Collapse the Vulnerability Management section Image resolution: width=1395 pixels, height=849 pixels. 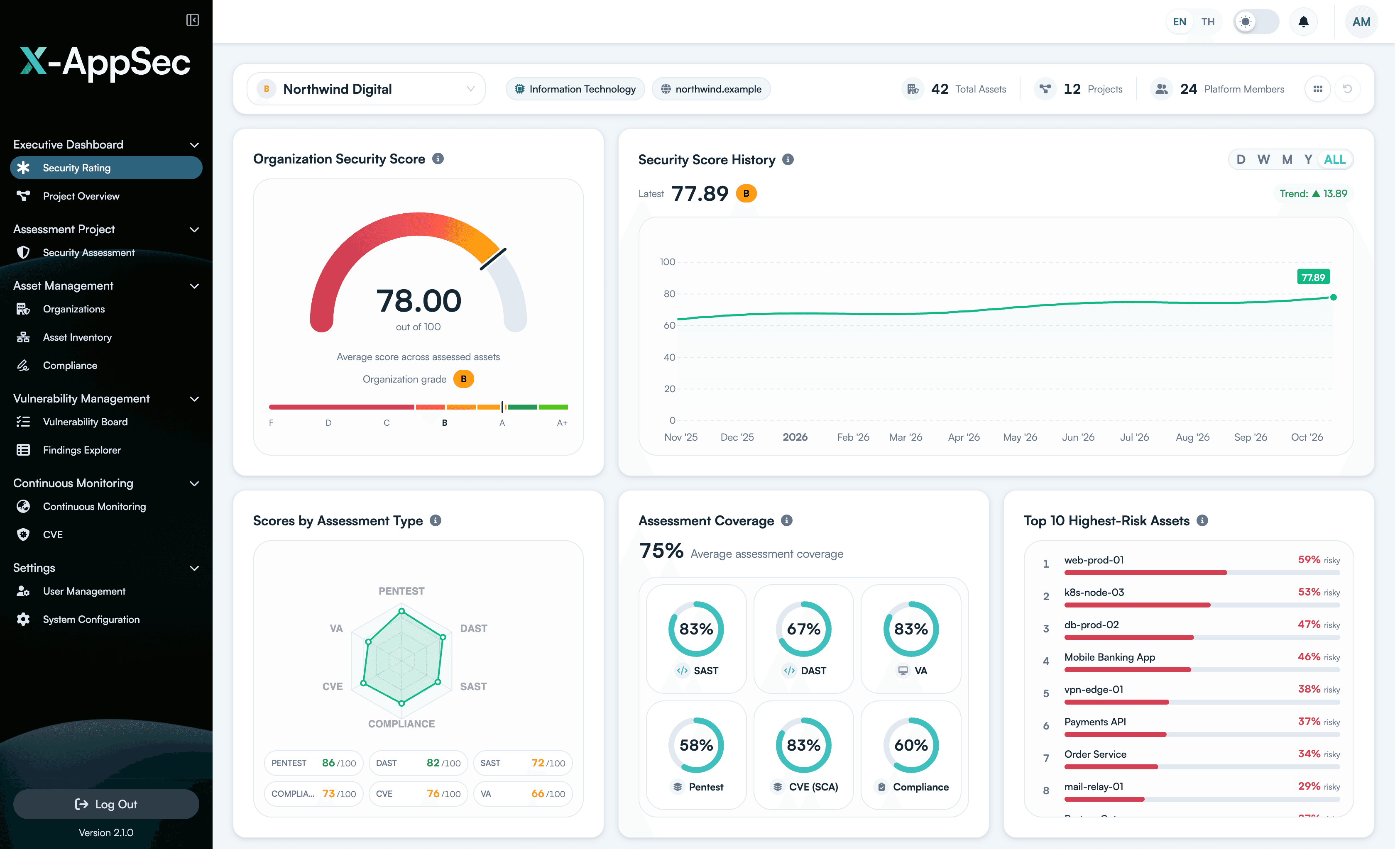[194, 398]
